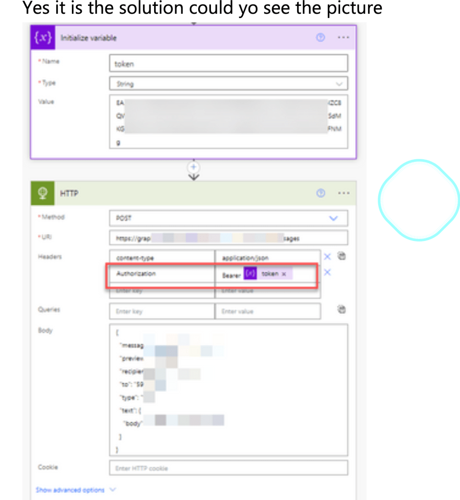Open Initialize variable more options menu

[344, 38]
